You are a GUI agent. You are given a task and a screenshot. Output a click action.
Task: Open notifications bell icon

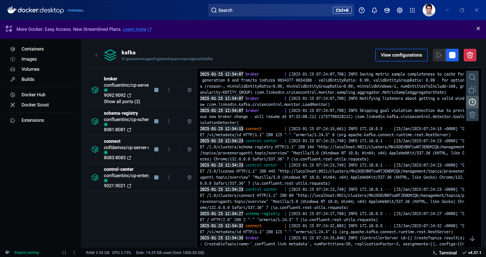point(374,10)
